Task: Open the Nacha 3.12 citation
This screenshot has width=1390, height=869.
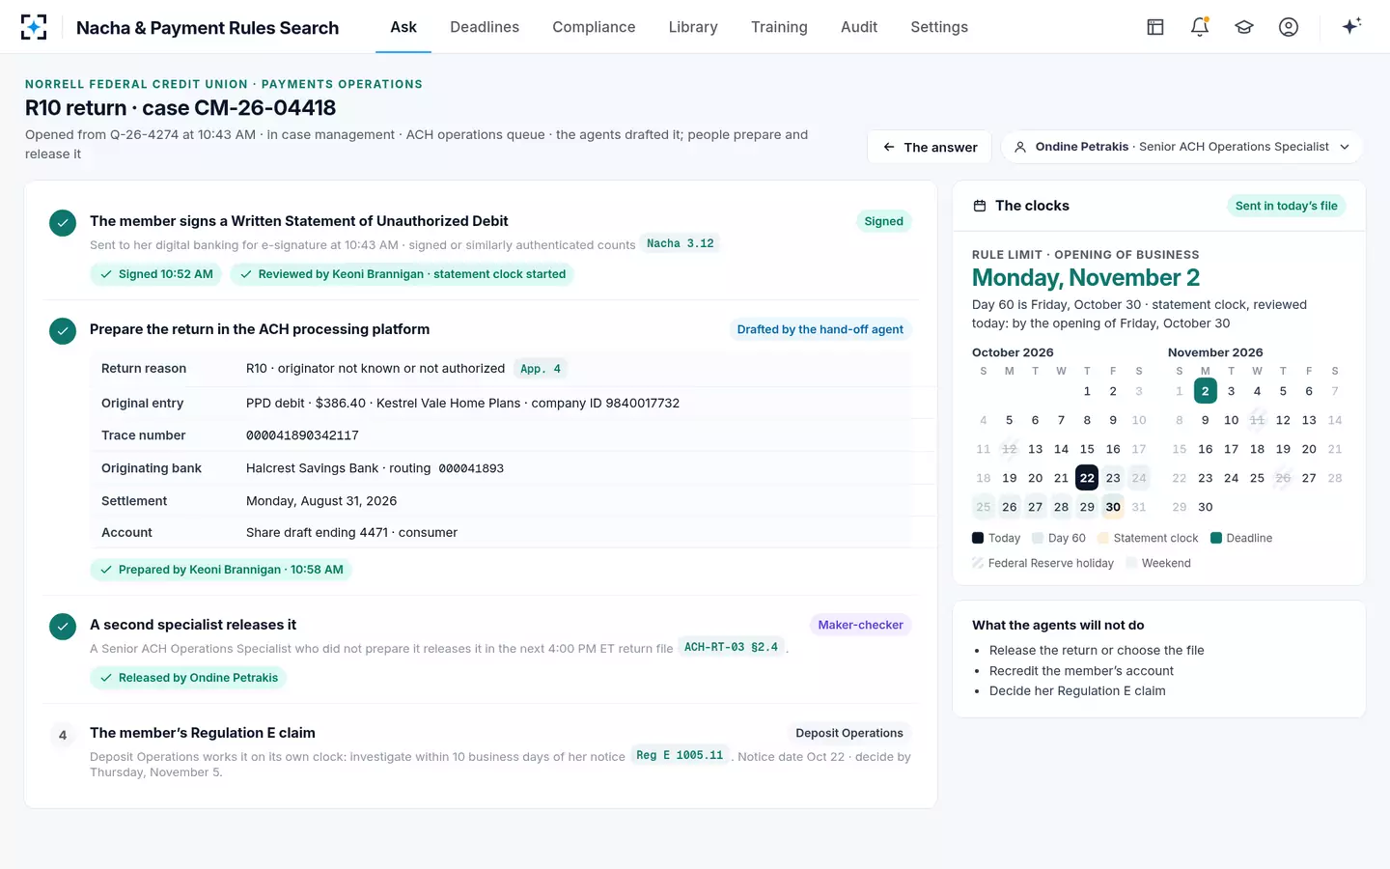Action: pyautogui.click(x=681, y=243)
